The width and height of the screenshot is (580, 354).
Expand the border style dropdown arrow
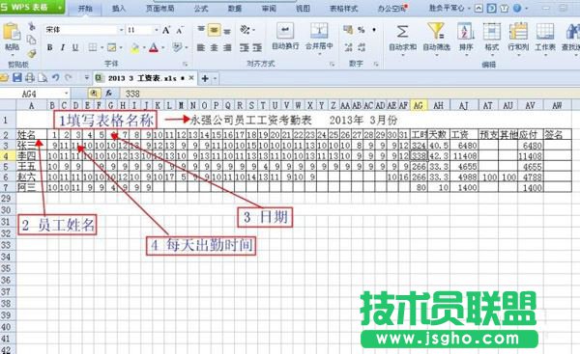102,47
